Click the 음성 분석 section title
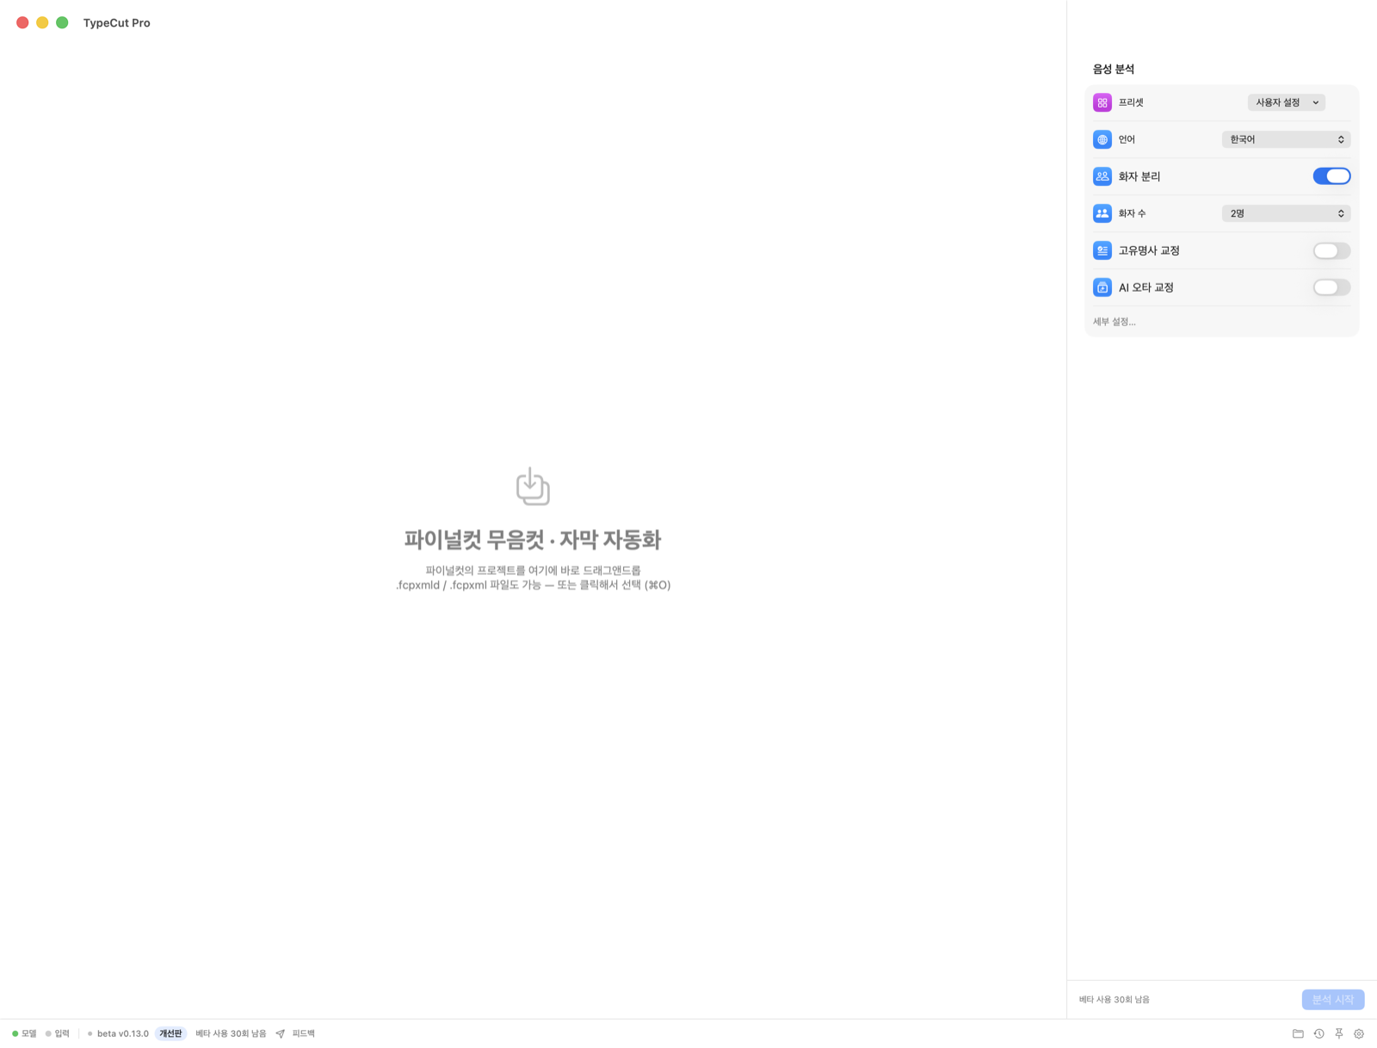Viewport: 1377px width, 1048px height. pyautogui.click(x=1113, y=69)
